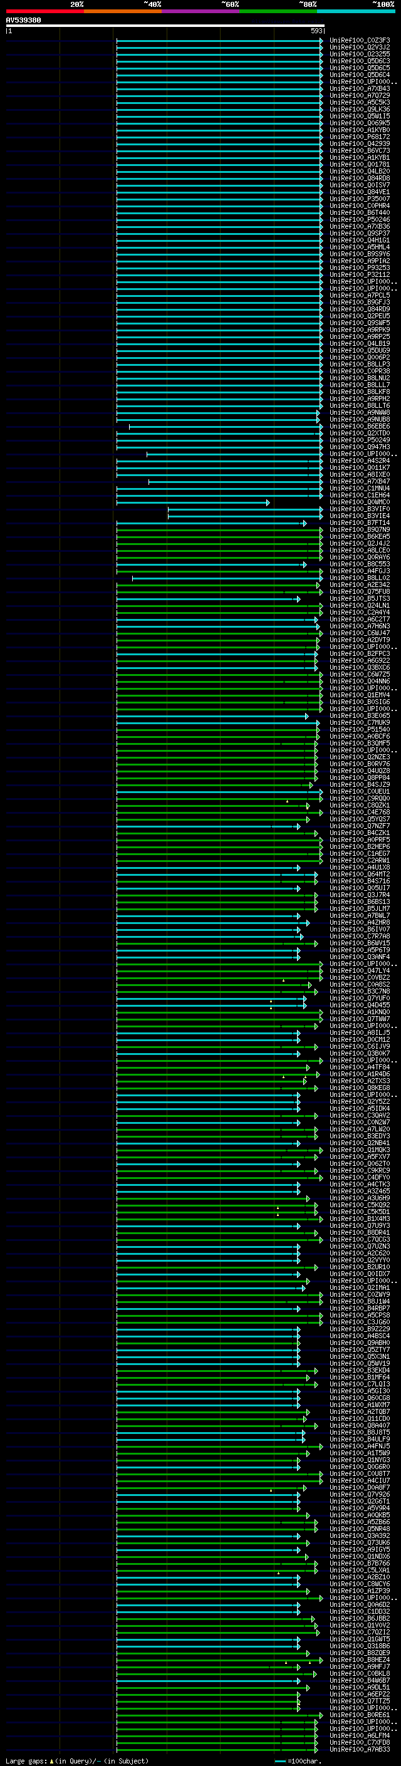Open hit UniRef100_O23255
401x1766 pixels.
click(360, 54)
